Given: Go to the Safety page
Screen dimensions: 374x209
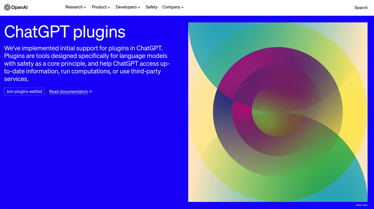Looking at the screenshot, I should point(152,7).
